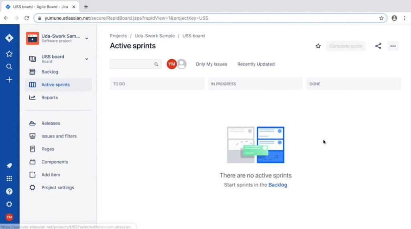Click the YM profile avatar at sidebar bottom

click(9, 217)
